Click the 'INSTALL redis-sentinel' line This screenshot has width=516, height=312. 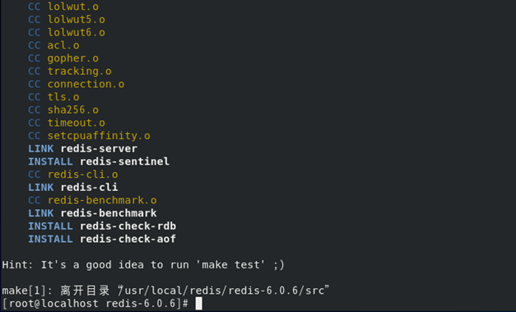[99, 161]
